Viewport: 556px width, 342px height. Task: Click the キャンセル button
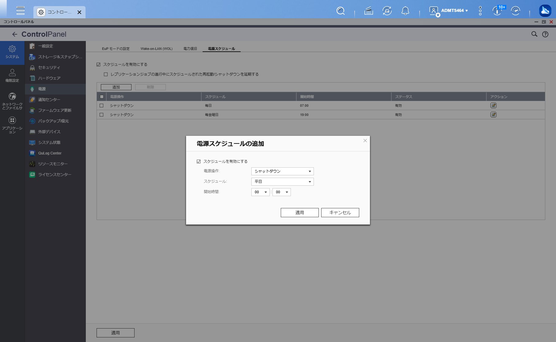(340, 213)
